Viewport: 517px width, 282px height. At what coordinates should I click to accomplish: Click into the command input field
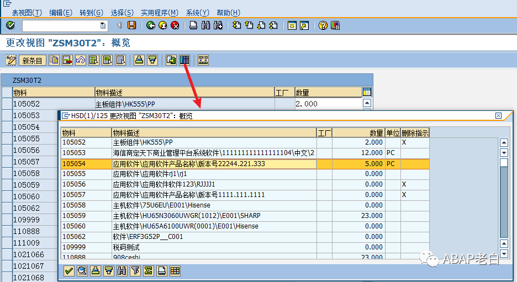61,25
